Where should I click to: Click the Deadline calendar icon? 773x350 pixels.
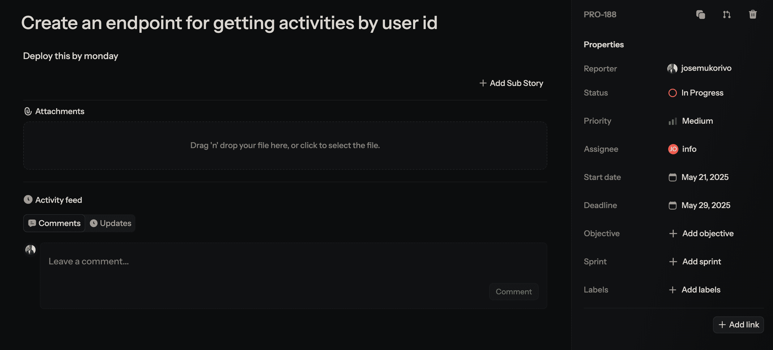673,205
